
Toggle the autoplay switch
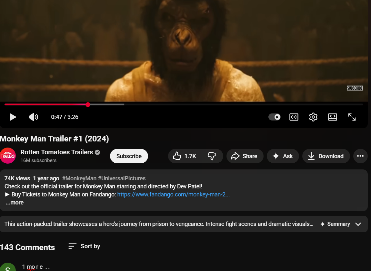pos(275,117)
